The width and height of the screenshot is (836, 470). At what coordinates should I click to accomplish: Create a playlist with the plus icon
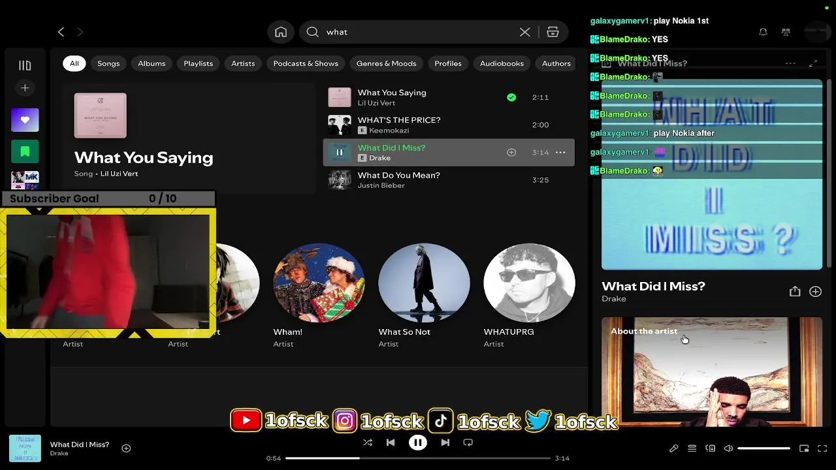pos(25,87)
